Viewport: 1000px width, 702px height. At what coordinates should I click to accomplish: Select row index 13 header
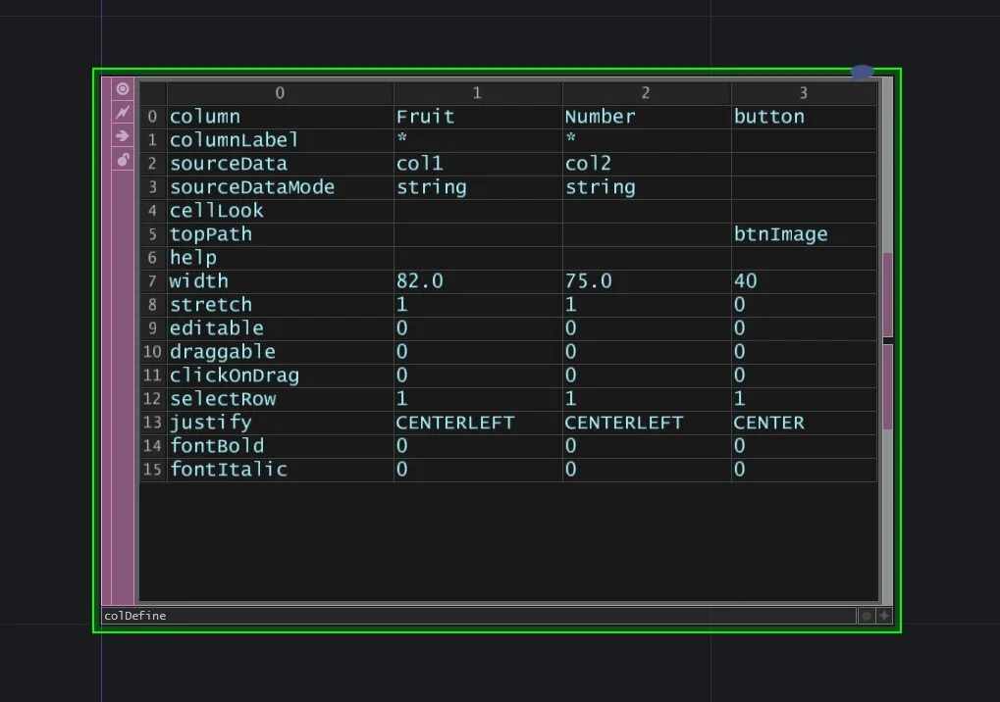pyautogui.click(x=153, y=423)
